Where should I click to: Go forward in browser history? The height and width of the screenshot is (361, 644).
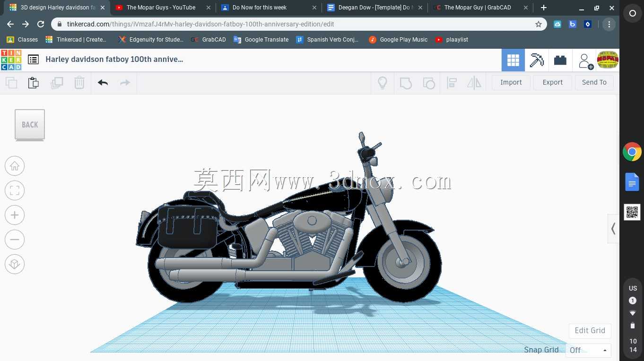point(26,24)
